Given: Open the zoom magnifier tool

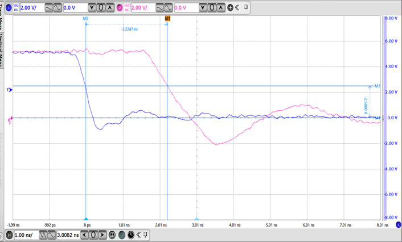Looking at the screenshot, I should click(x=112, y=235).
